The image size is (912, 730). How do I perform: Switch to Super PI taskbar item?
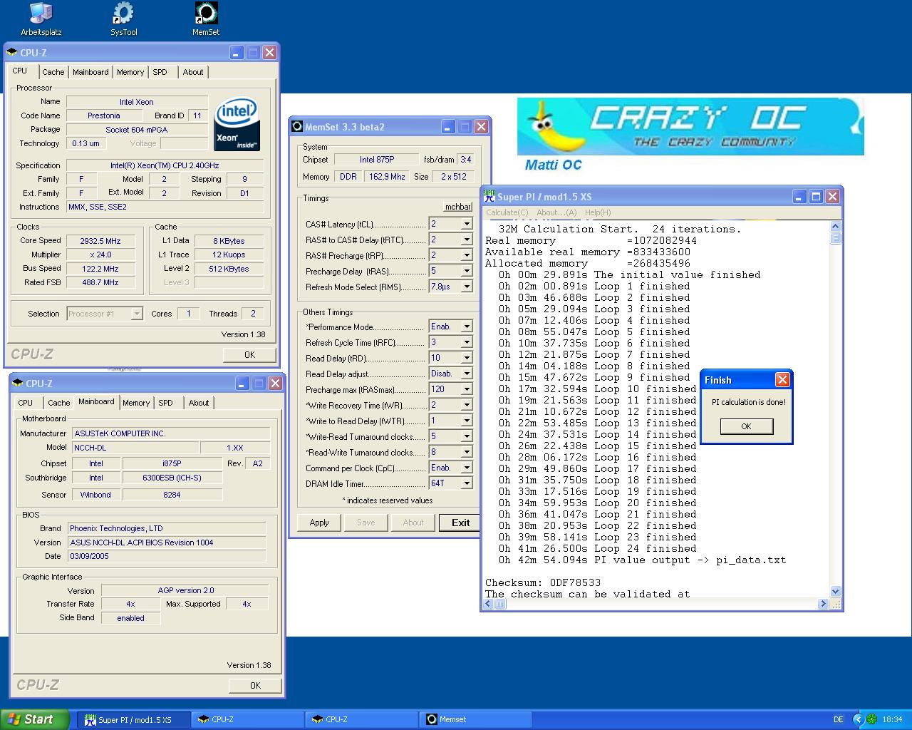click(x=134, y=719)
